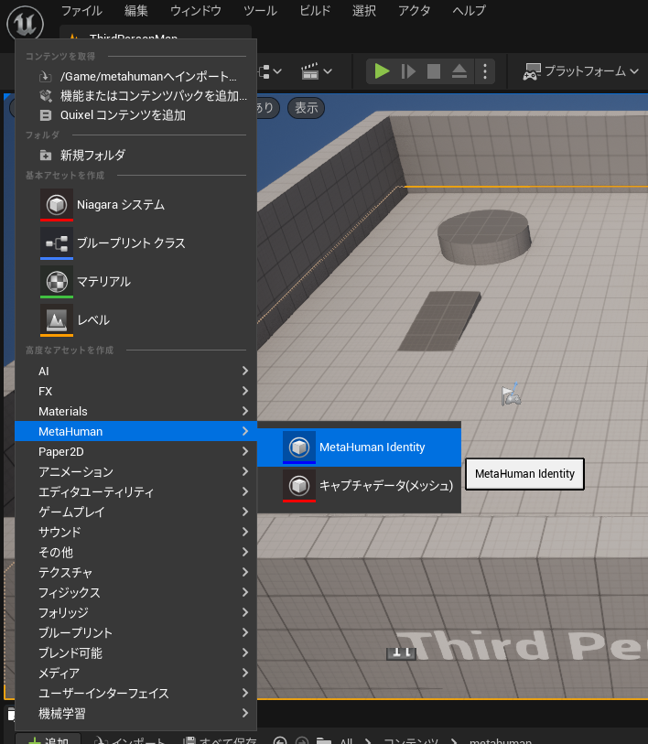Click the eject button in toolbar
Viewport: 648px width, 744px height.
click(459, 71)
